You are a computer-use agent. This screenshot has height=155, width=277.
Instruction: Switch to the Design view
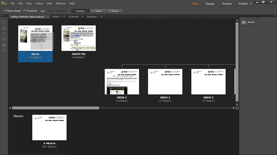(210, 4)
